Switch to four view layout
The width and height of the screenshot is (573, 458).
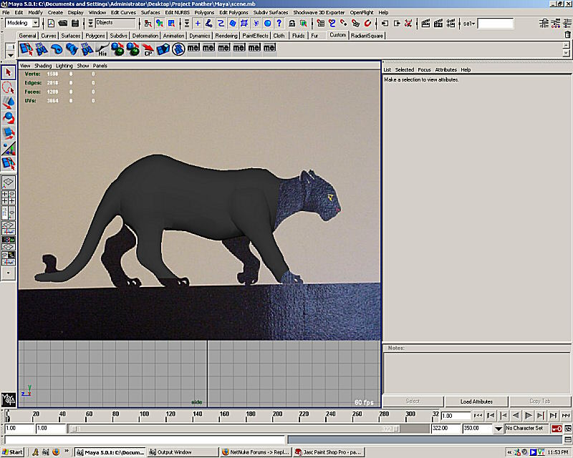pos(9,198)
